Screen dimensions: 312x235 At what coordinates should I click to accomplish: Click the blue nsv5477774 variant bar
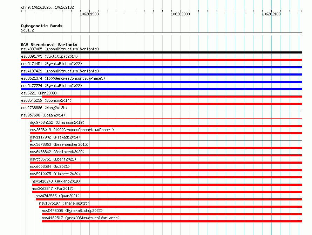161,89
